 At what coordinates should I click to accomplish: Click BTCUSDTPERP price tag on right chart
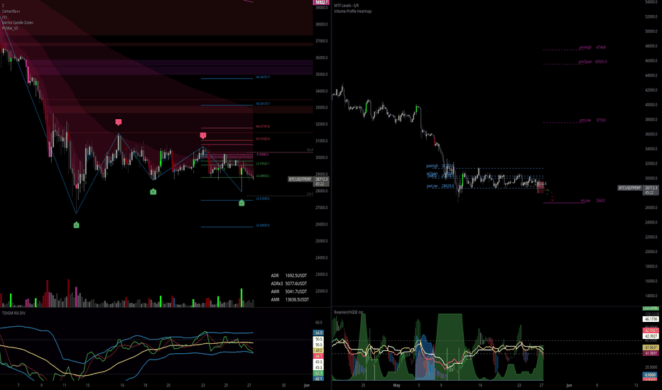click(630, 188)
